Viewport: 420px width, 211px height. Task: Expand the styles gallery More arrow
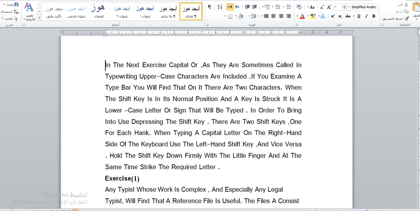click(x=39, y=18)
